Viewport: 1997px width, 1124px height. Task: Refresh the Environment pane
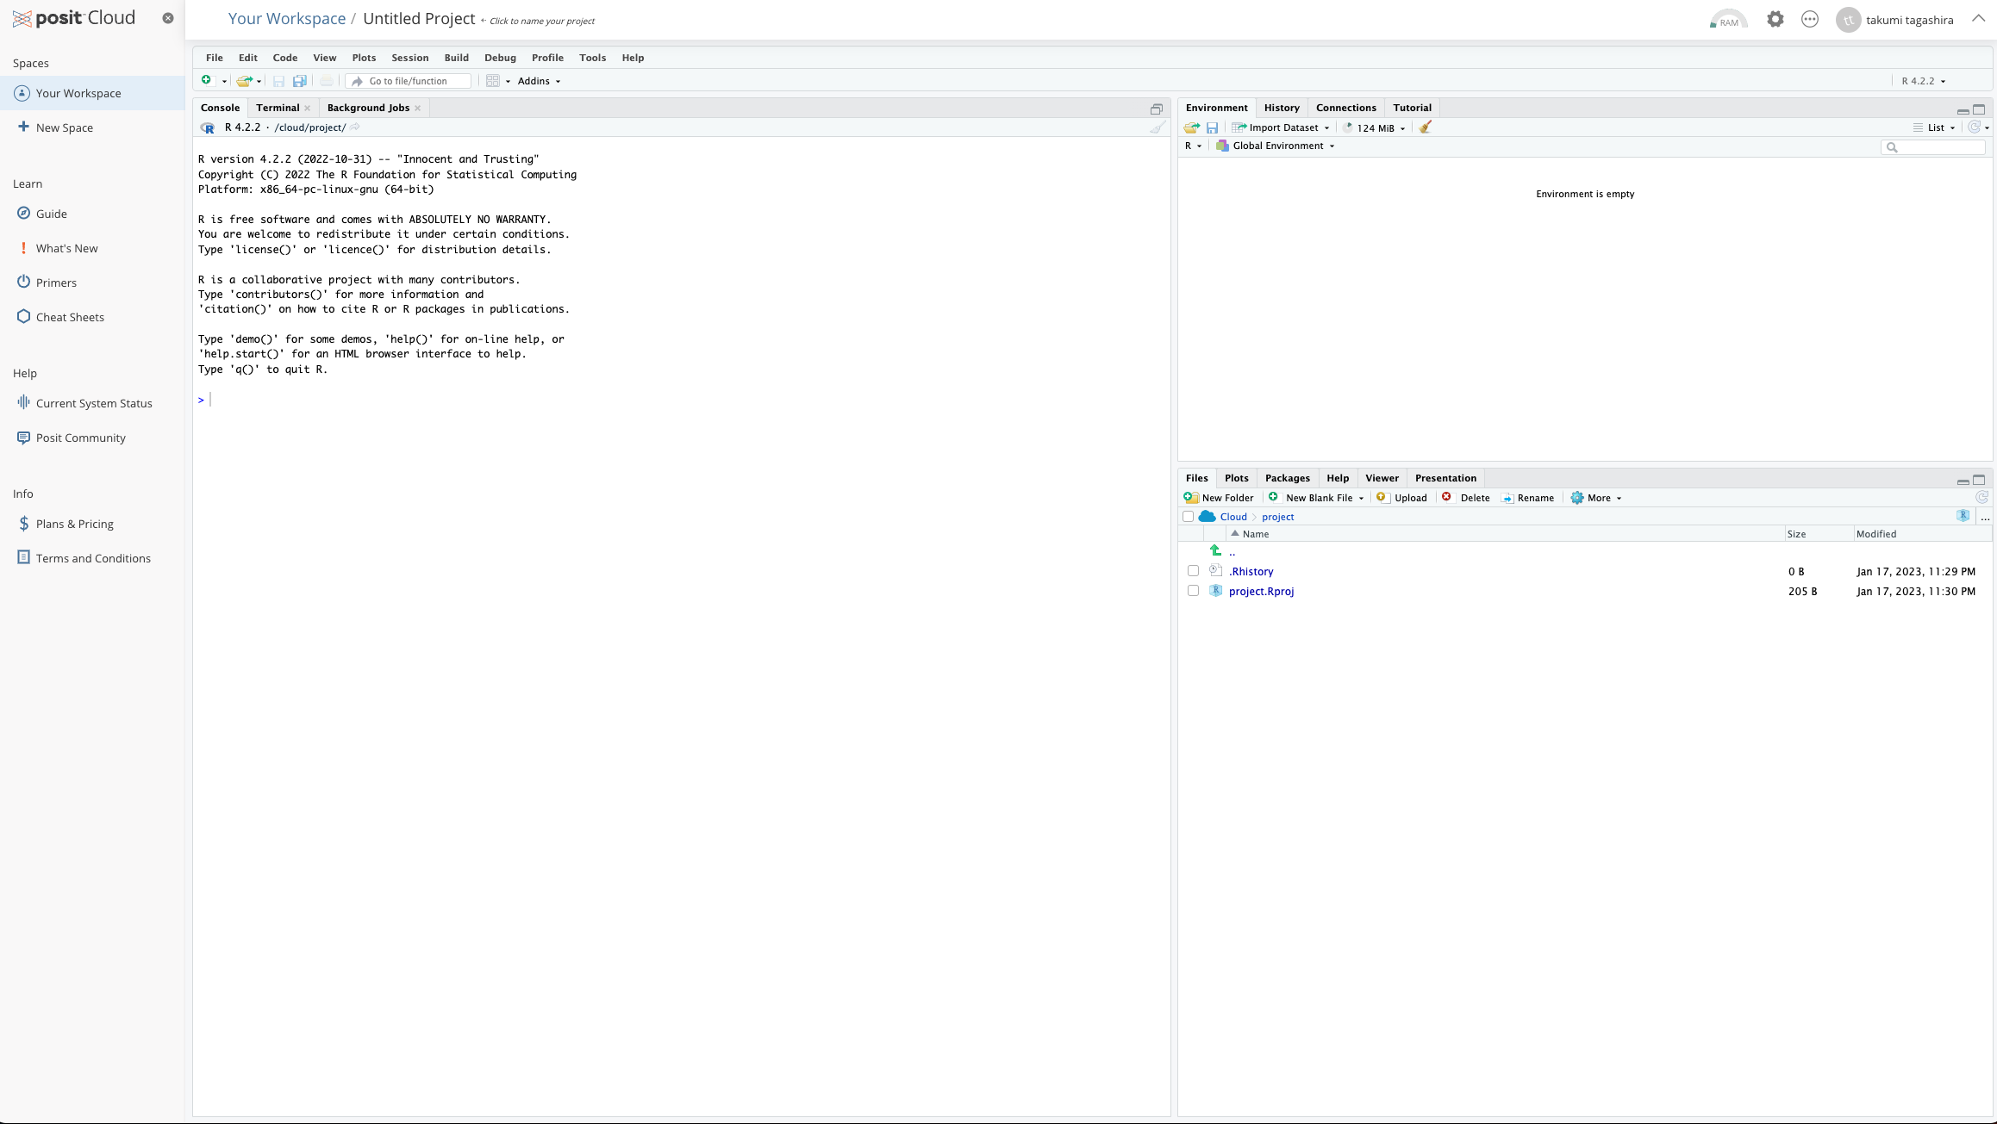point(1974,127)
